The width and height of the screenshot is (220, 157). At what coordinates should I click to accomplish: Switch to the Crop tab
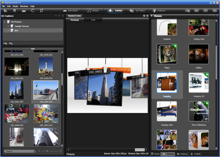click(93, 20)
